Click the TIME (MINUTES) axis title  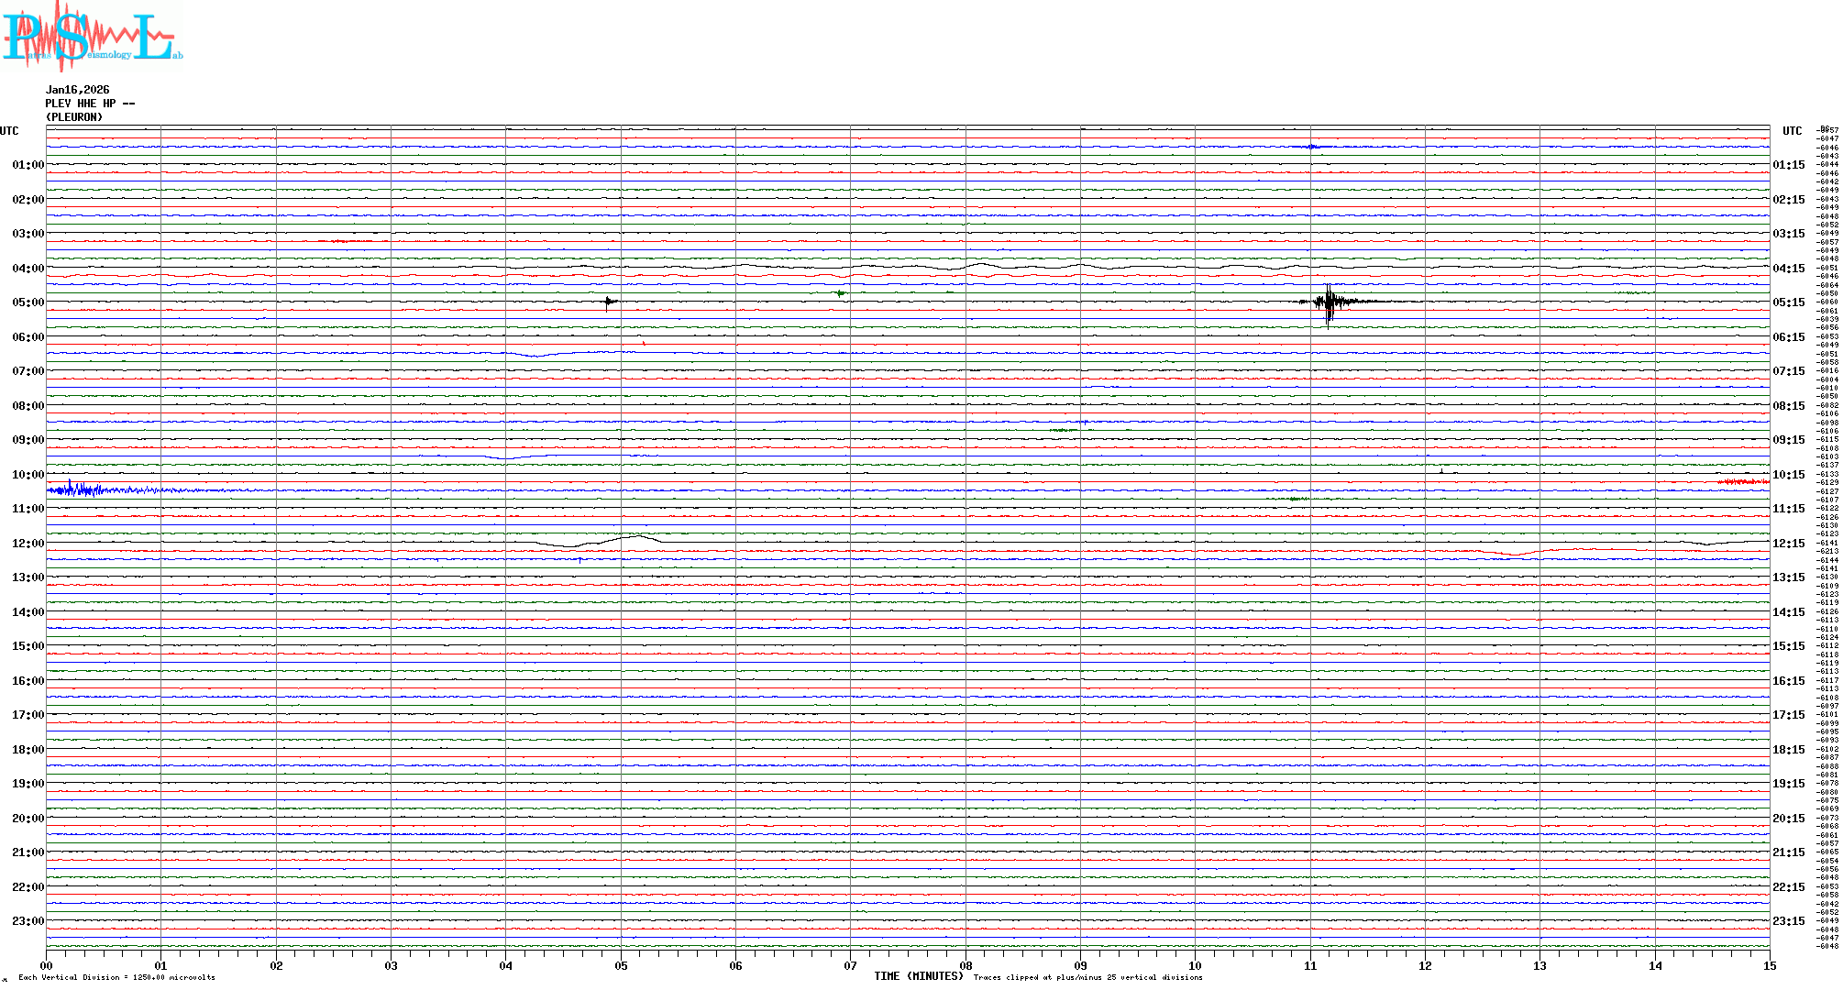tap(919, 976)
